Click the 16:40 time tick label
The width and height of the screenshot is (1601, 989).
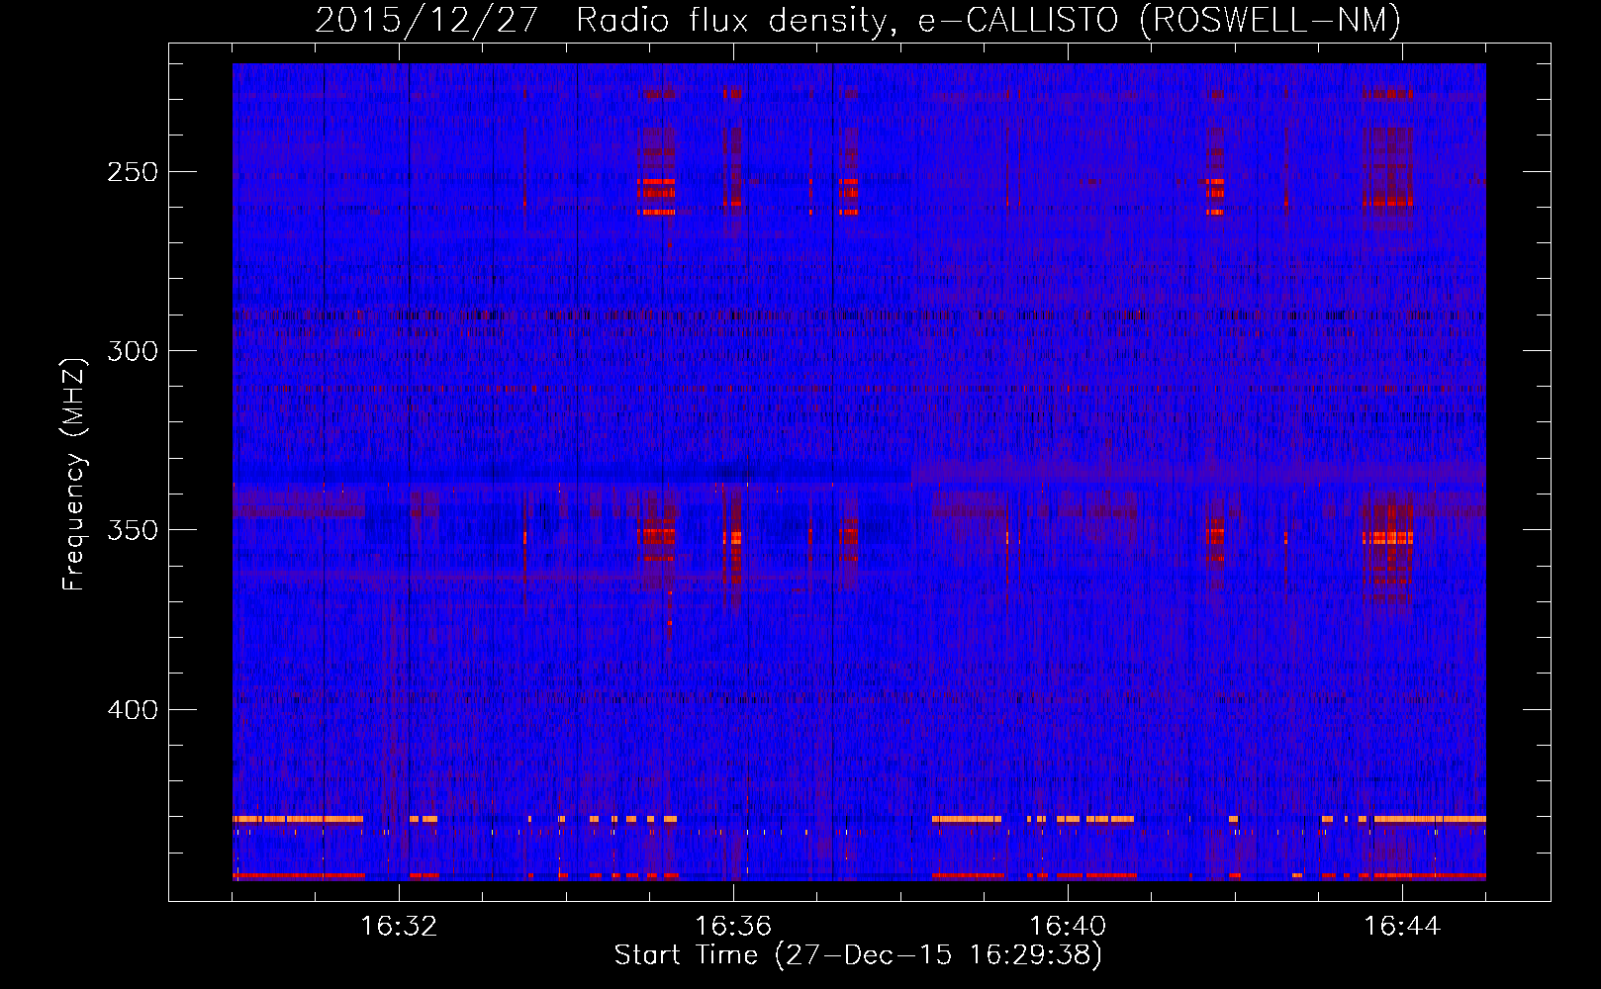click(x=1068, y=927)
